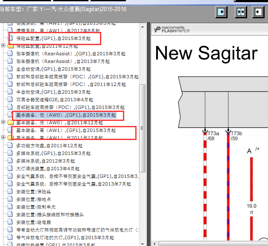This screenshot has width=268, height=246.
Task: Click the New Sagitar diagram title
Action: coord(206,53)
